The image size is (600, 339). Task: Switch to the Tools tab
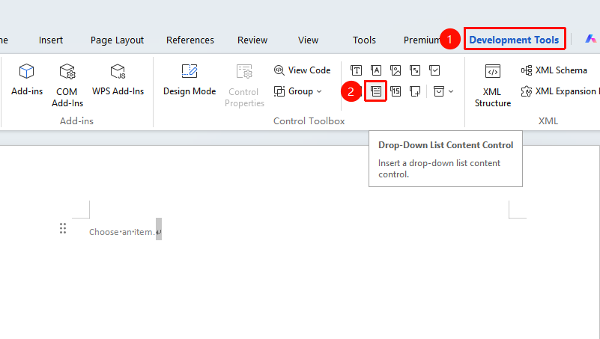364,40
